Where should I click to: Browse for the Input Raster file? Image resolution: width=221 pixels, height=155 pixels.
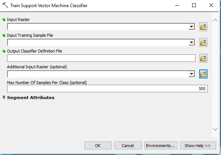(x=203, y=27)
